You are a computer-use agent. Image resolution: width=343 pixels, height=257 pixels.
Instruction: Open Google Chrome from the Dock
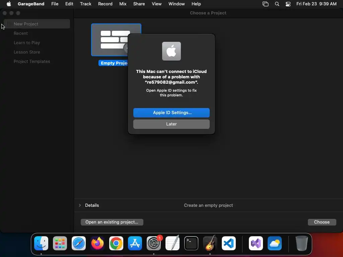116,243
